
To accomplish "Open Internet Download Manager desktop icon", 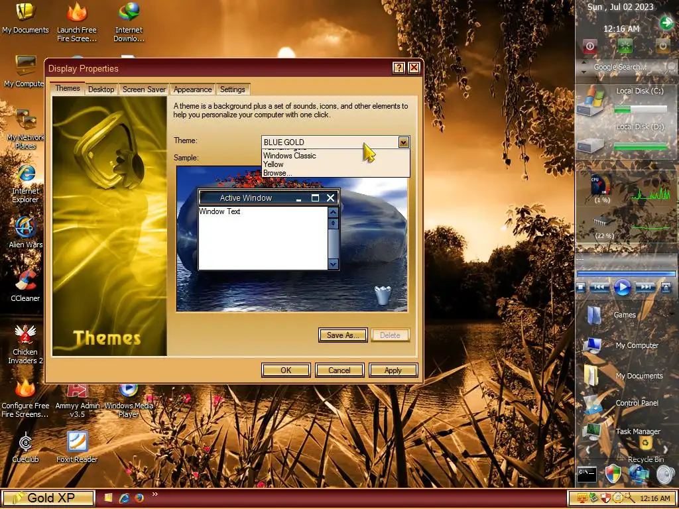I will (x=129, y=22).
